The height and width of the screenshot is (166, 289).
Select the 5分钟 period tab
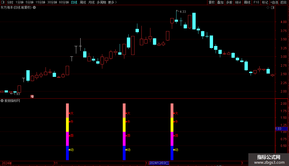(x=29, y=2)
